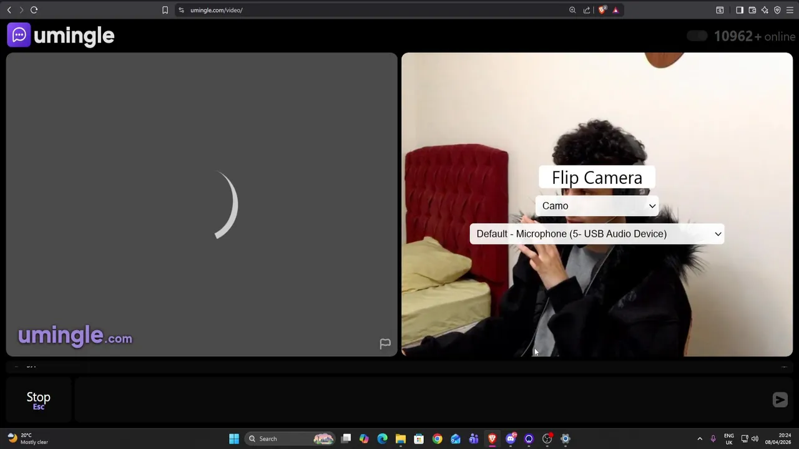Screen dimensions: 799x449
Task: Click the report flag icon on stranger video
Action: click(x=385, y=344)
